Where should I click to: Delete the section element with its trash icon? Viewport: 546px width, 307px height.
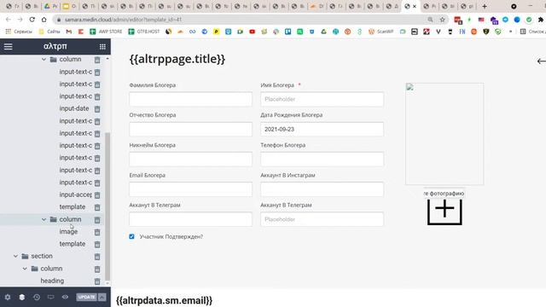[97, 257]
